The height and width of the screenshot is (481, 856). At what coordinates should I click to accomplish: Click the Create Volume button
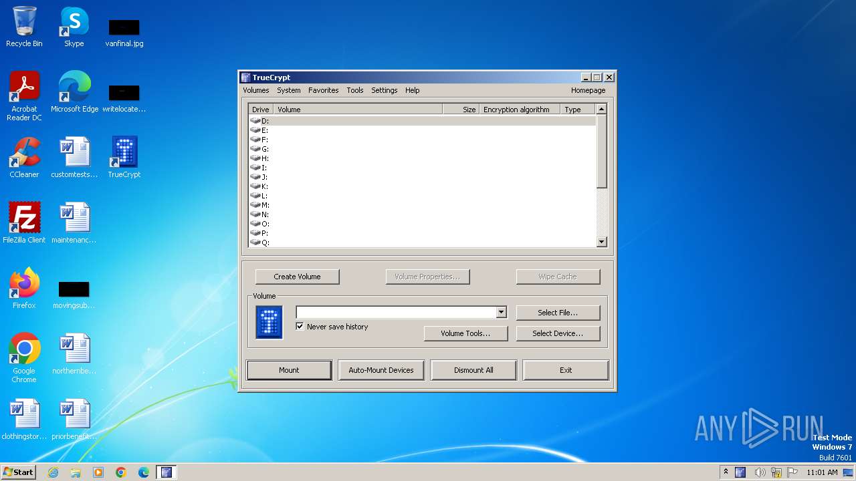297,277
